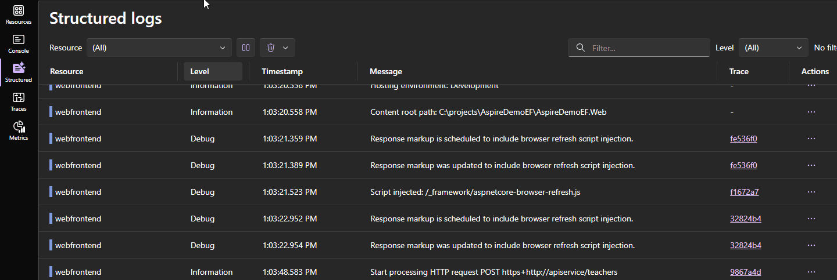
Task: Open the Console logs page
Action: (x=19, y=40)
